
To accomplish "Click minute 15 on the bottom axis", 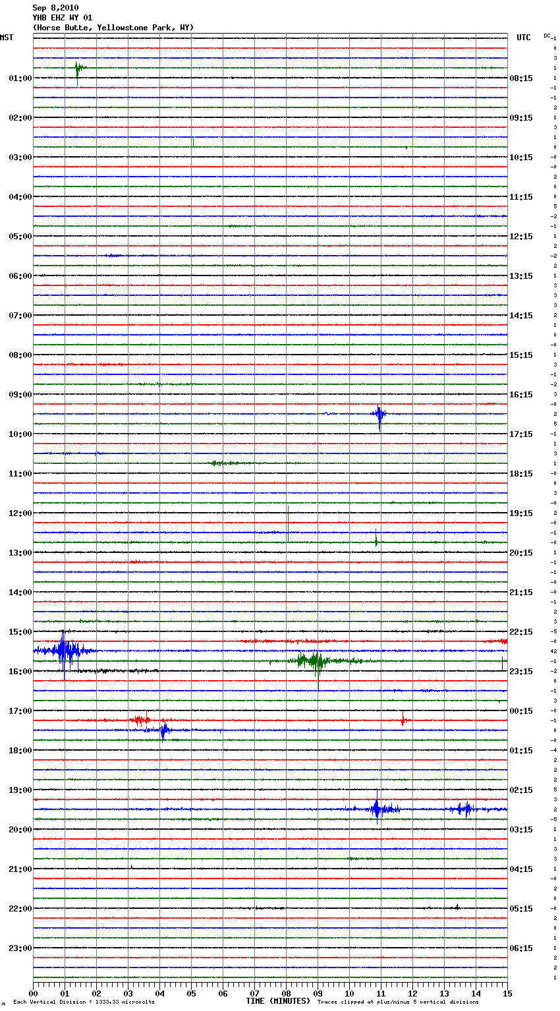I will click(x=507, y=993).
